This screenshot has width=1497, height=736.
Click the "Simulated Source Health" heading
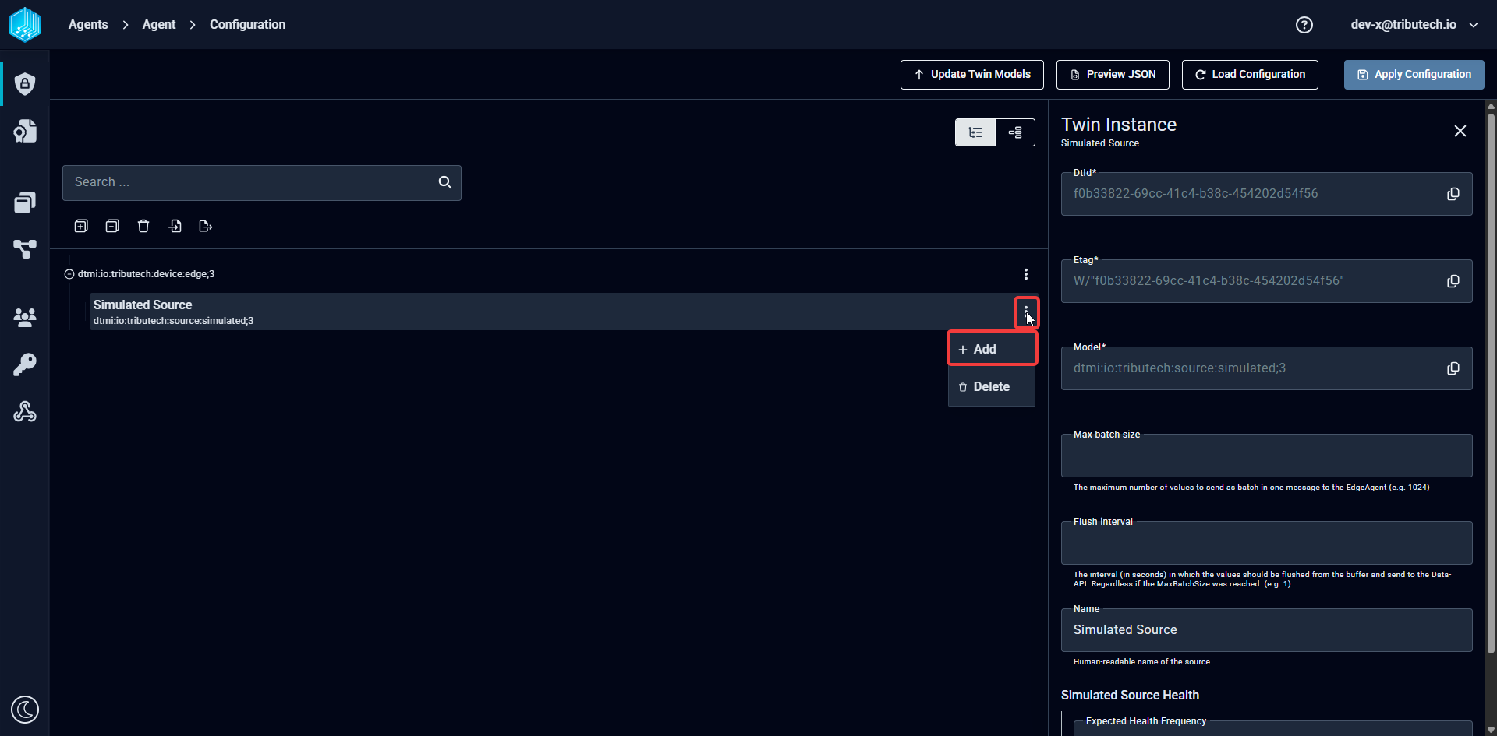(1130, 696)
